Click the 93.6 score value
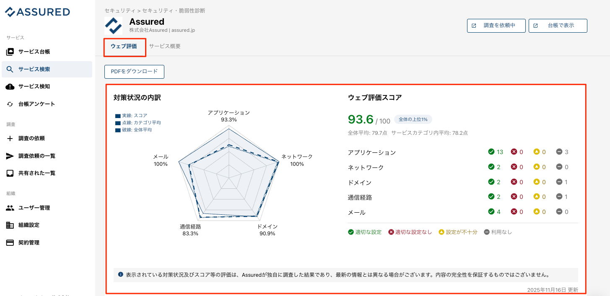 [x=361, y=119]
